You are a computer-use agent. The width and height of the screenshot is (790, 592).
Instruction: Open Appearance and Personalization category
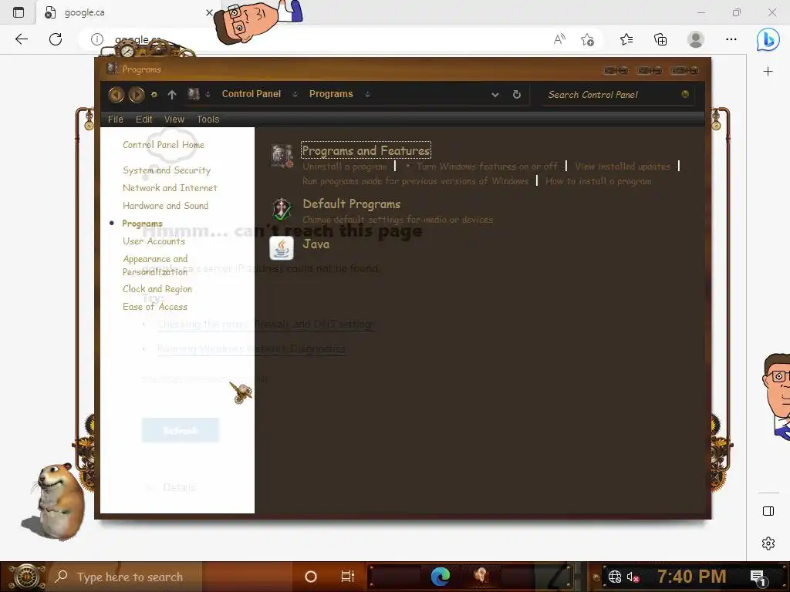[x=155, y=265]
